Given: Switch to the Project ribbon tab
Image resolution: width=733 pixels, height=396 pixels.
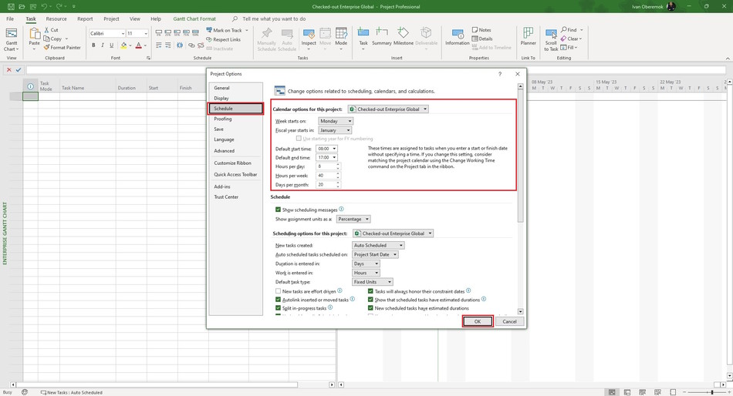Looking at the screenshot, I should [111, 18].
